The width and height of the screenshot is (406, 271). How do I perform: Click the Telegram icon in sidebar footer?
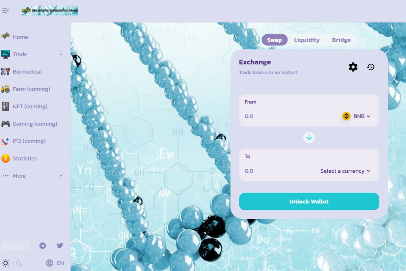tap(42, 245)
